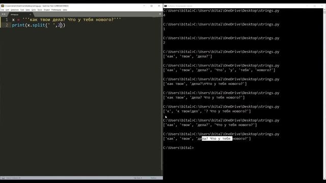Open the Find menu in Sublime Text
The image size is (326, 183).
tap(22, 10)
